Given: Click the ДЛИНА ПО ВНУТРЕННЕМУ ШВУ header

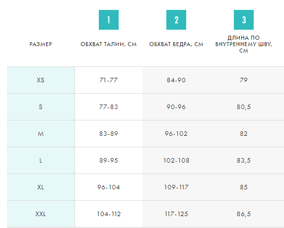Looking at the screenshot, I should click(x=244, y=44).
